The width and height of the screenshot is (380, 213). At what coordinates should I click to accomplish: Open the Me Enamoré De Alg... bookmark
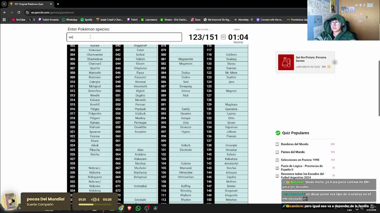217,20
